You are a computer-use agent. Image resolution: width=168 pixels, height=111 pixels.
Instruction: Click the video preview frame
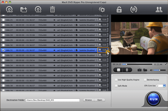(140, 38)
